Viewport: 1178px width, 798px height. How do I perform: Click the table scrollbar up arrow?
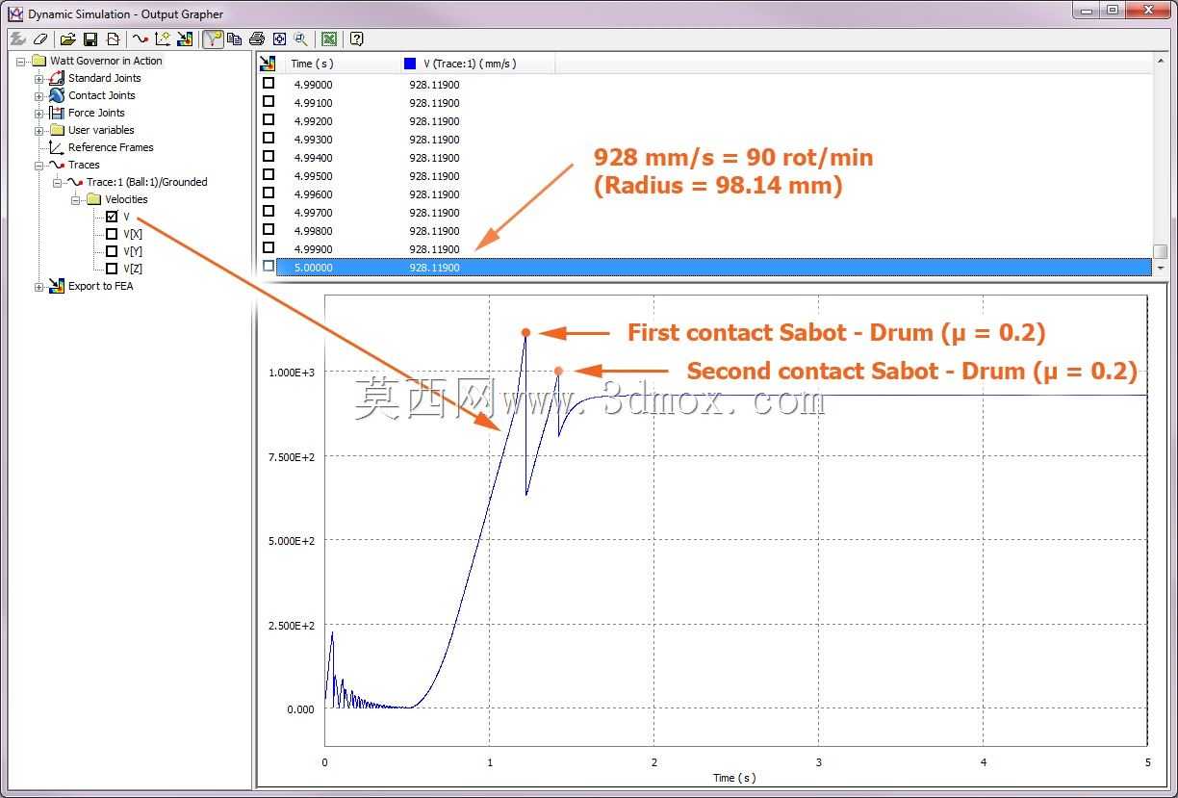1160,62
